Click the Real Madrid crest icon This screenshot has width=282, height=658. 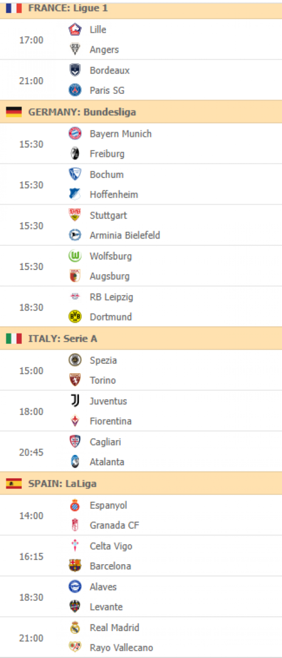point(75,628)
